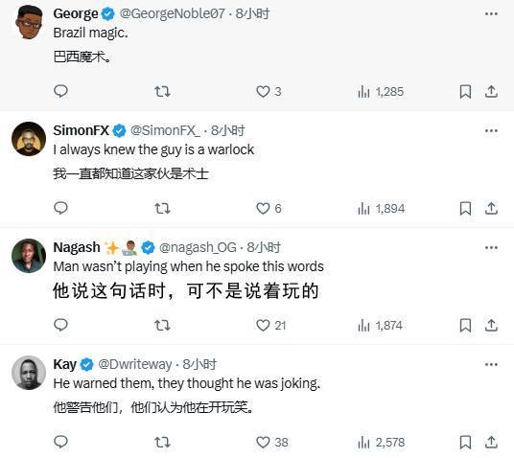The width and height of the screenshot is (514, 458).
Task: Like Kay's tweet with 38 likes
Action: (271, 443)
